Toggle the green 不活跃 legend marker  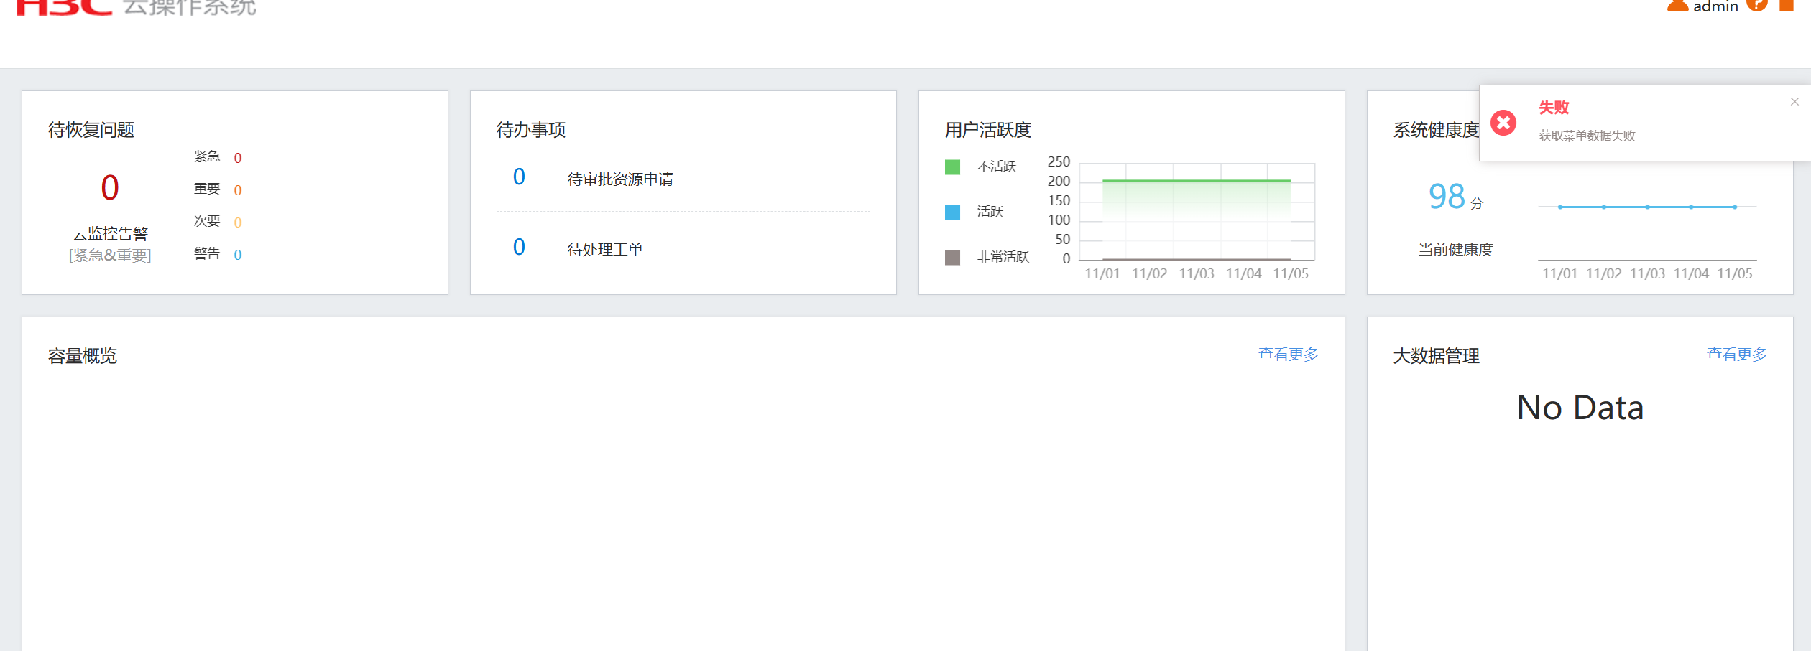[952, 167]
